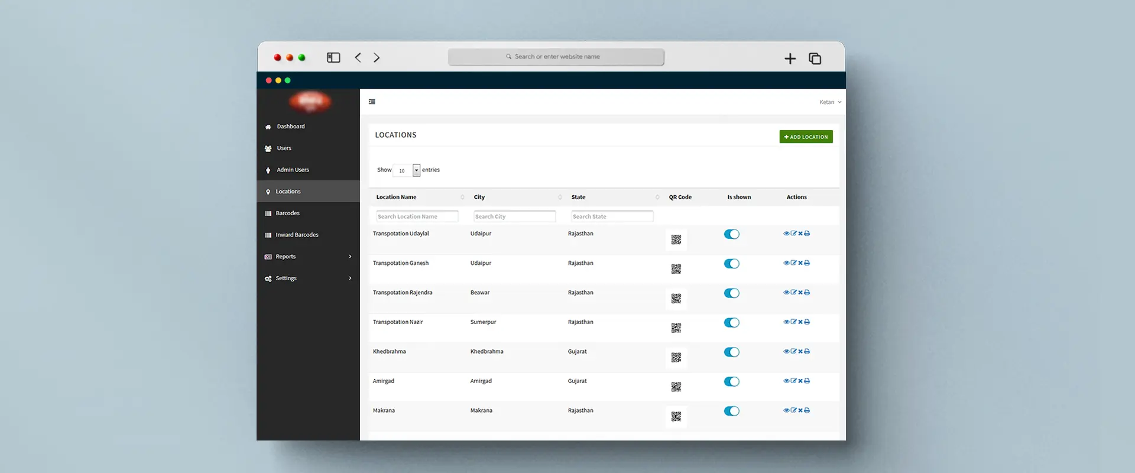The width and height of the screenshot is (1135, 473).
Task: Print the Transpotation Nazir location
Action: pos(807,322)
